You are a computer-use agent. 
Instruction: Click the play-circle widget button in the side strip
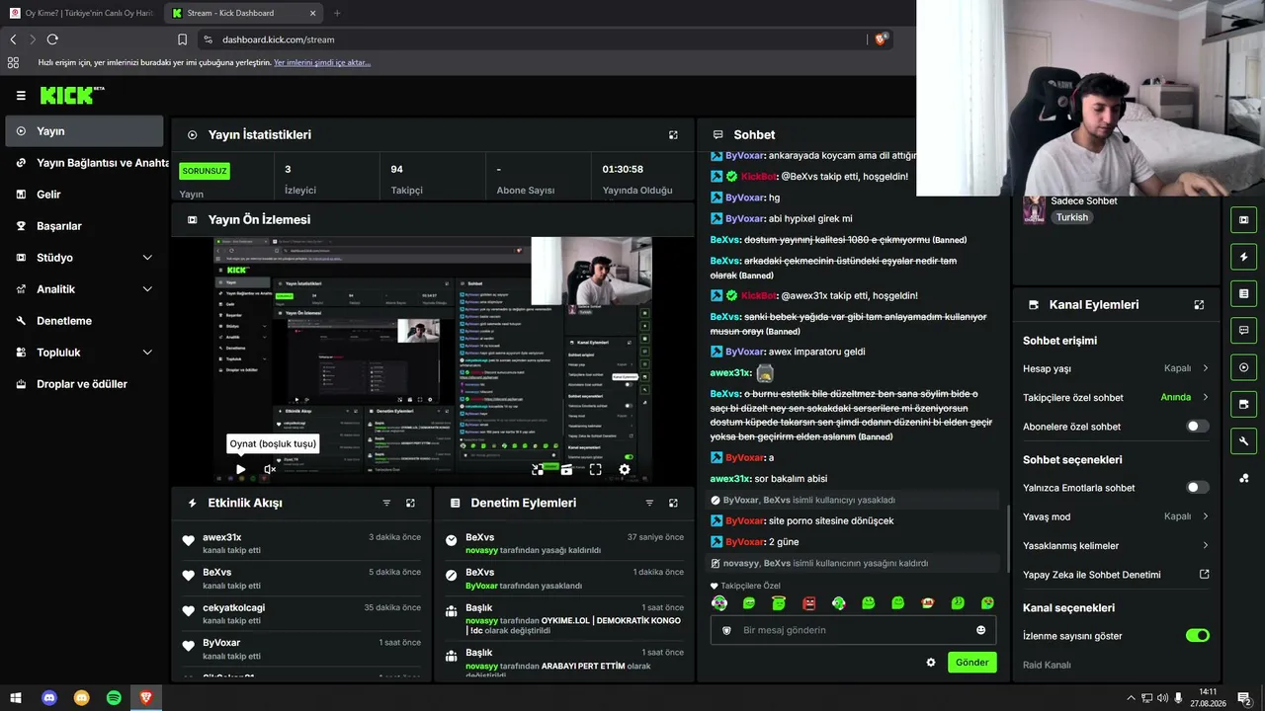pyautogui.click(x=1243, y=367)
